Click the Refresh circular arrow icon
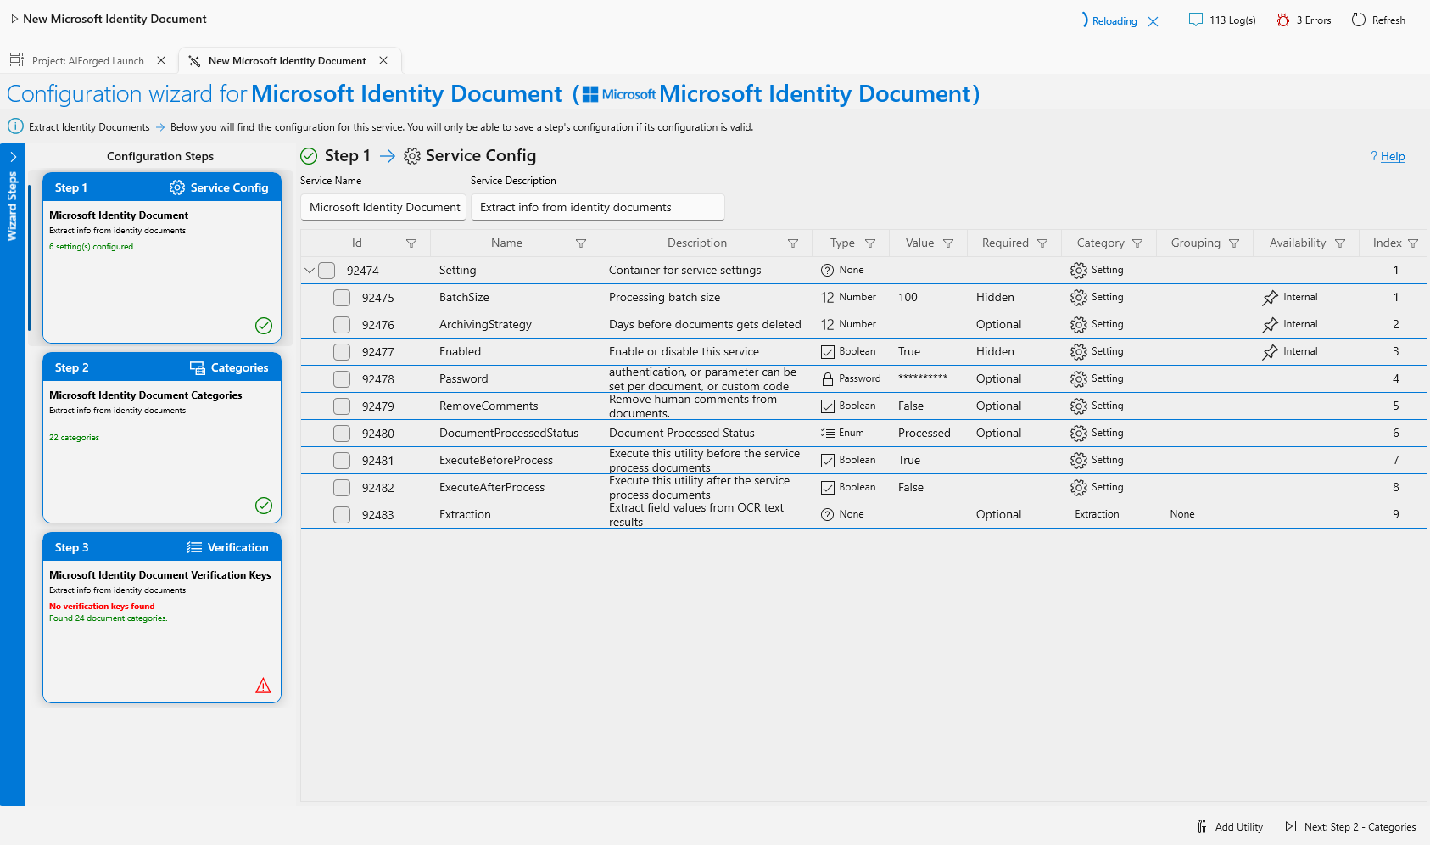This screenshot has width=1430, height=845. (1359, 20)
